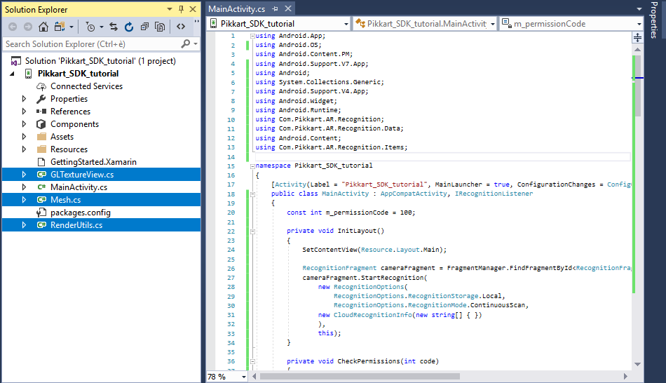Click the Forward navigation arrow in Solution Explorer
The width and height of the screenshot is (666, 383).
[x=28, y=27]
